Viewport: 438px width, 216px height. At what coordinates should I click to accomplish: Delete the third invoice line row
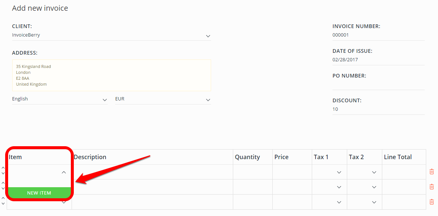pos(432,202)
